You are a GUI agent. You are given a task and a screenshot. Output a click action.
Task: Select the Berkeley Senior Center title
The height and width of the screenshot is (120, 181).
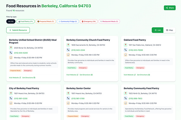pos(78,88)
